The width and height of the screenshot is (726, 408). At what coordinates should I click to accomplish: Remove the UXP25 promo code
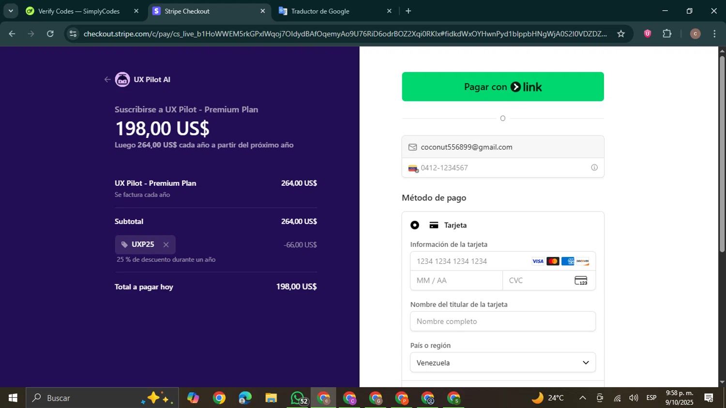(166, 245)
